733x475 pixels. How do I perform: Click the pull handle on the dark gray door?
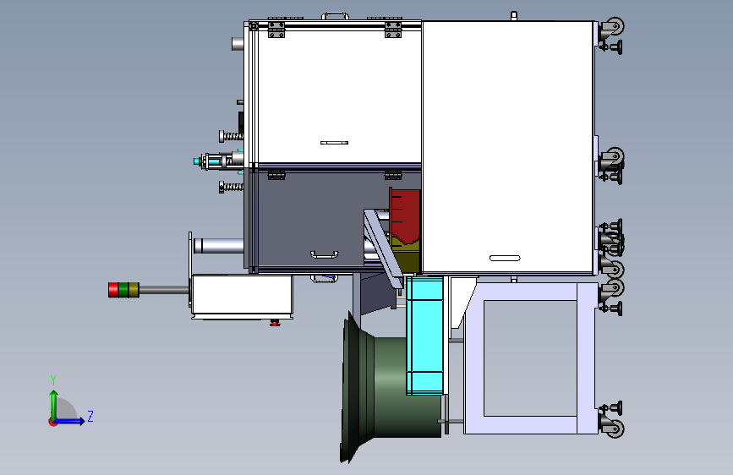pyautogui.click(x=325, y=254)
